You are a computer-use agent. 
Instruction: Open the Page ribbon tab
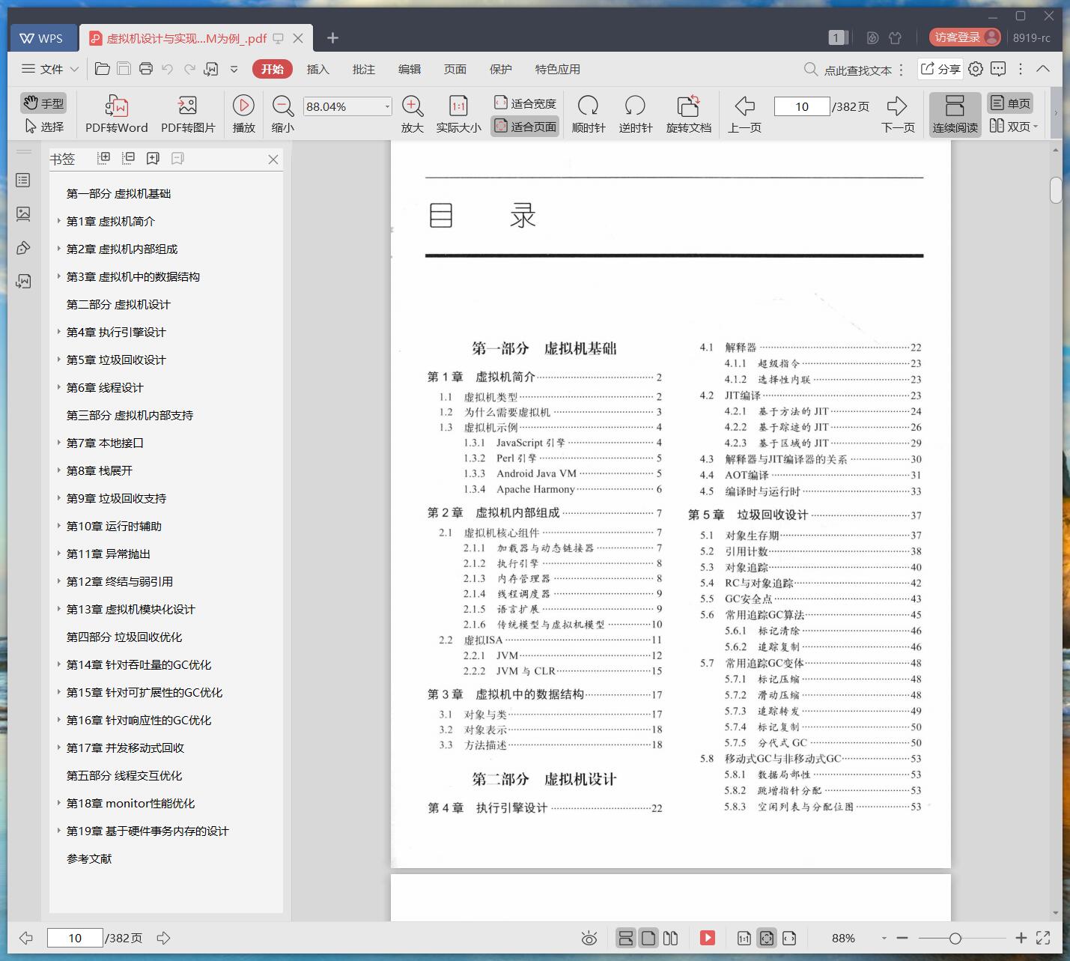point(455,69)
